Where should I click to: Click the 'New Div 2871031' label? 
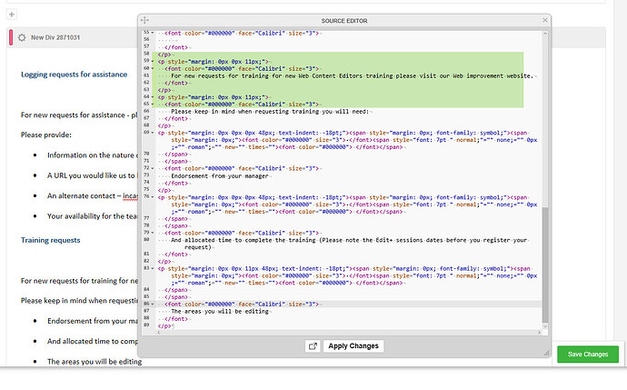55,37
